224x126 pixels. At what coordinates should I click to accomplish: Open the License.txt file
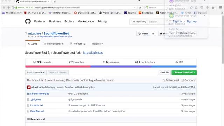36,105
